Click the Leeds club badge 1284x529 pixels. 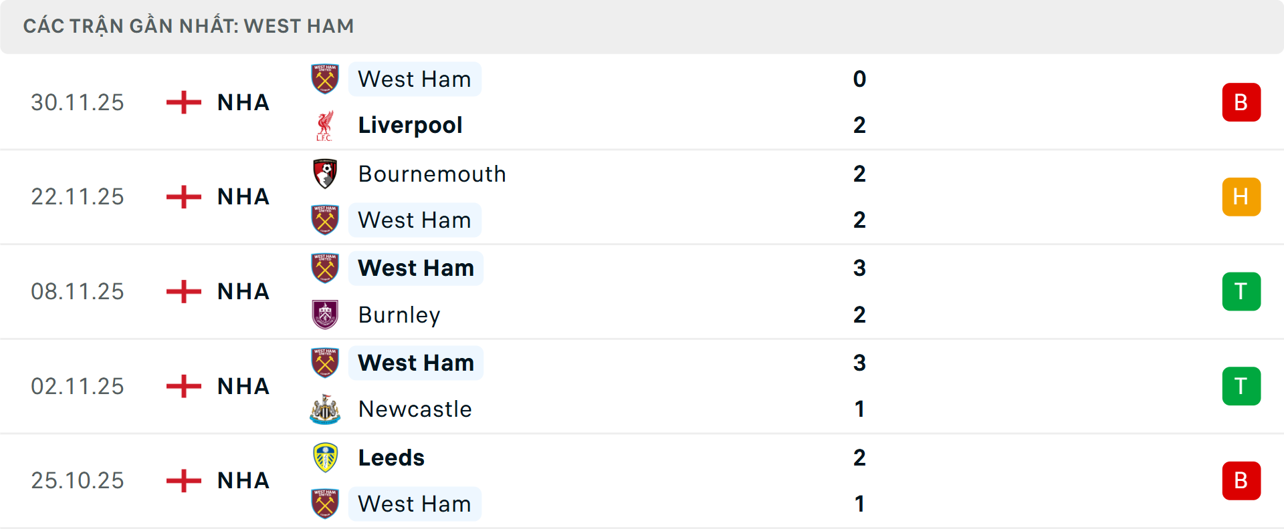(x=325, y=458)
